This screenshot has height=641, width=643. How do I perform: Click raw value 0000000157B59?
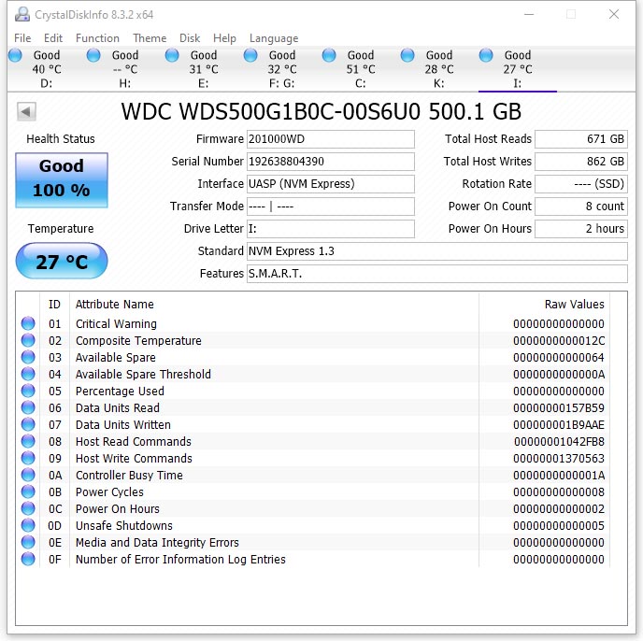559,408
